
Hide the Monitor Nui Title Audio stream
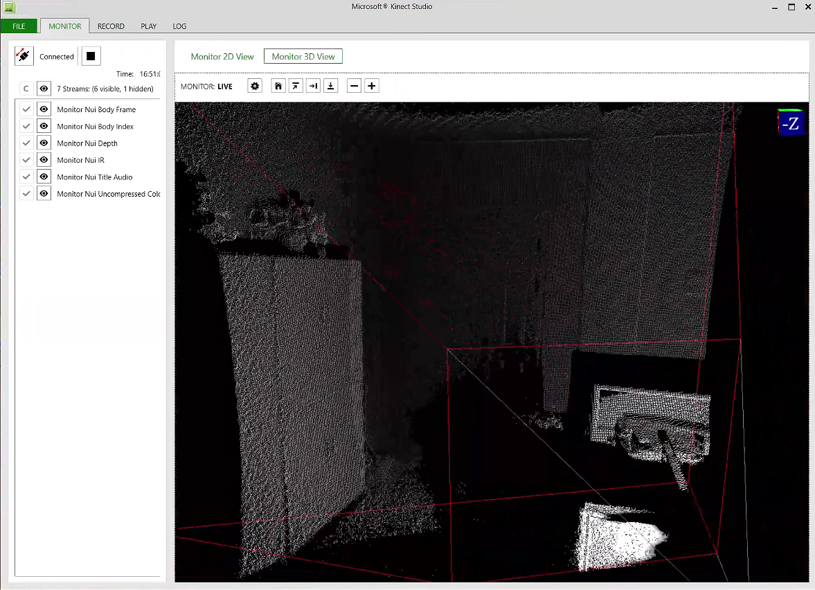click(x=44, y=177)
